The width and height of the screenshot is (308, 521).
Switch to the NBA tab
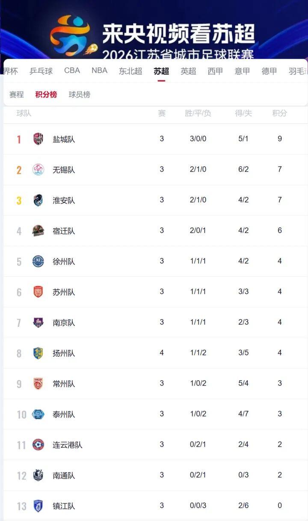click(x=99, y=71)
